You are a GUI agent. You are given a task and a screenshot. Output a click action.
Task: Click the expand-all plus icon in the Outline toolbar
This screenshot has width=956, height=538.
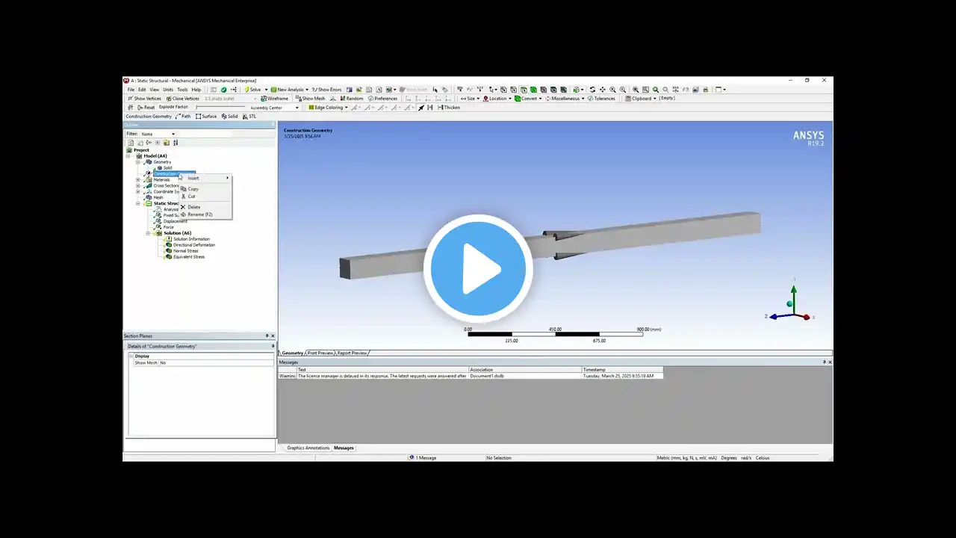click(x=158, y=143)
